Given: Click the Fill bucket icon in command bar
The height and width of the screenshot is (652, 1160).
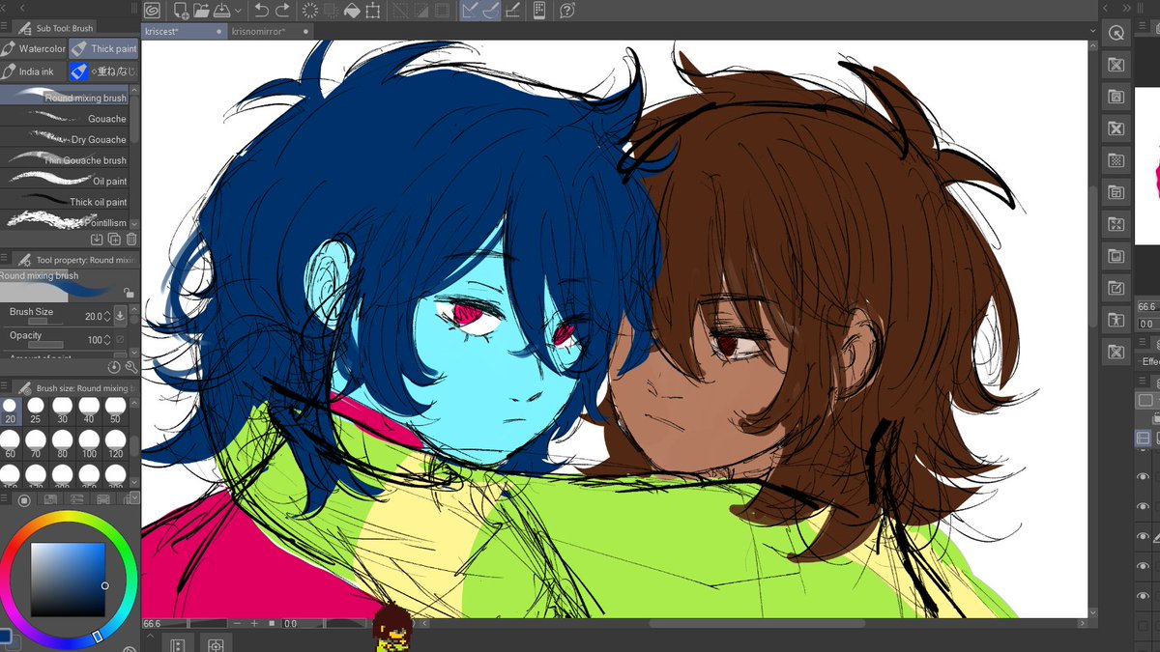Looking at the screenshot, I should pos(353,11).
